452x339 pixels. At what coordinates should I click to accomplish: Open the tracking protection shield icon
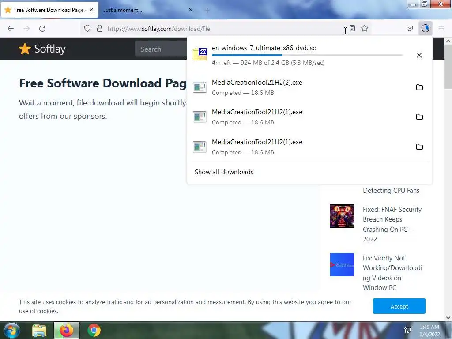[87, 29]
